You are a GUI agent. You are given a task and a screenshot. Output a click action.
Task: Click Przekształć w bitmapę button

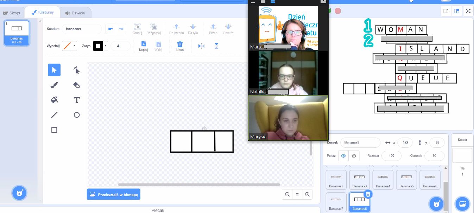(114, 194)
